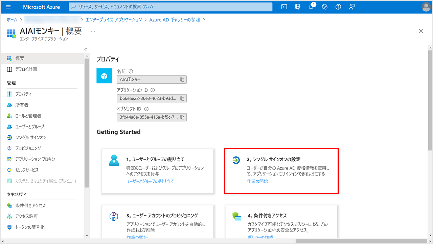This screenshot has height=244, width=433.
Task: Click 作業の開始 link for single sign-on
Action: point(257,181)
